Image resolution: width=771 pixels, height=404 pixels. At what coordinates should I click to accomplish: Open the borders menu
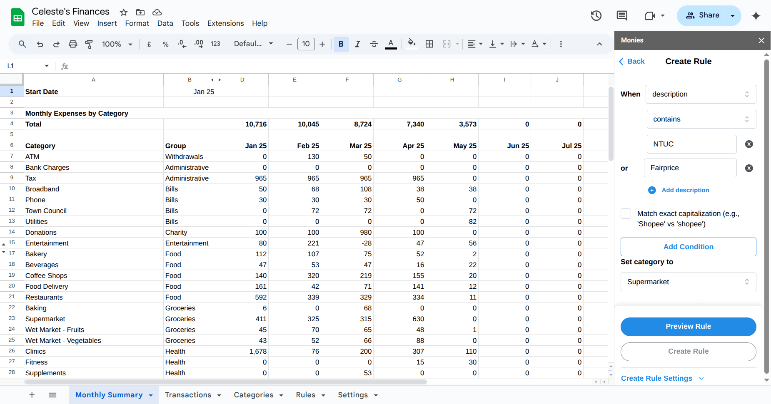click(x=429, y=44)
